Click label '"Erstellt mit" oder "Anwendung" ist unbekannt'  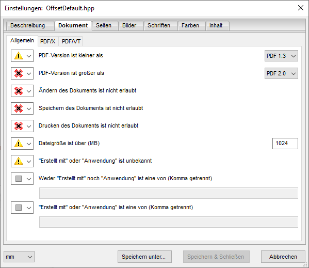click(x=95, y=161)
